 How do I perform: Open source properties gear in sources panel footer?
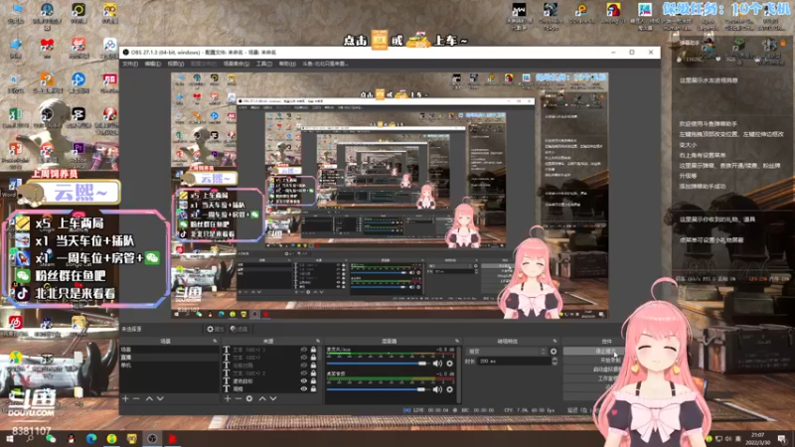pos(249,399)
